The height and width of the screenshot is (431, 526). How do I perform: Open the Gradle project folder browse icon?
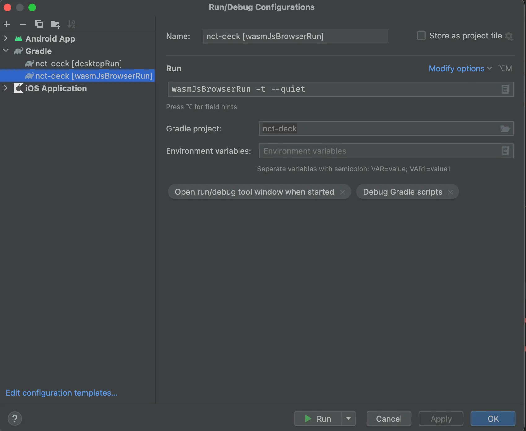505,129
